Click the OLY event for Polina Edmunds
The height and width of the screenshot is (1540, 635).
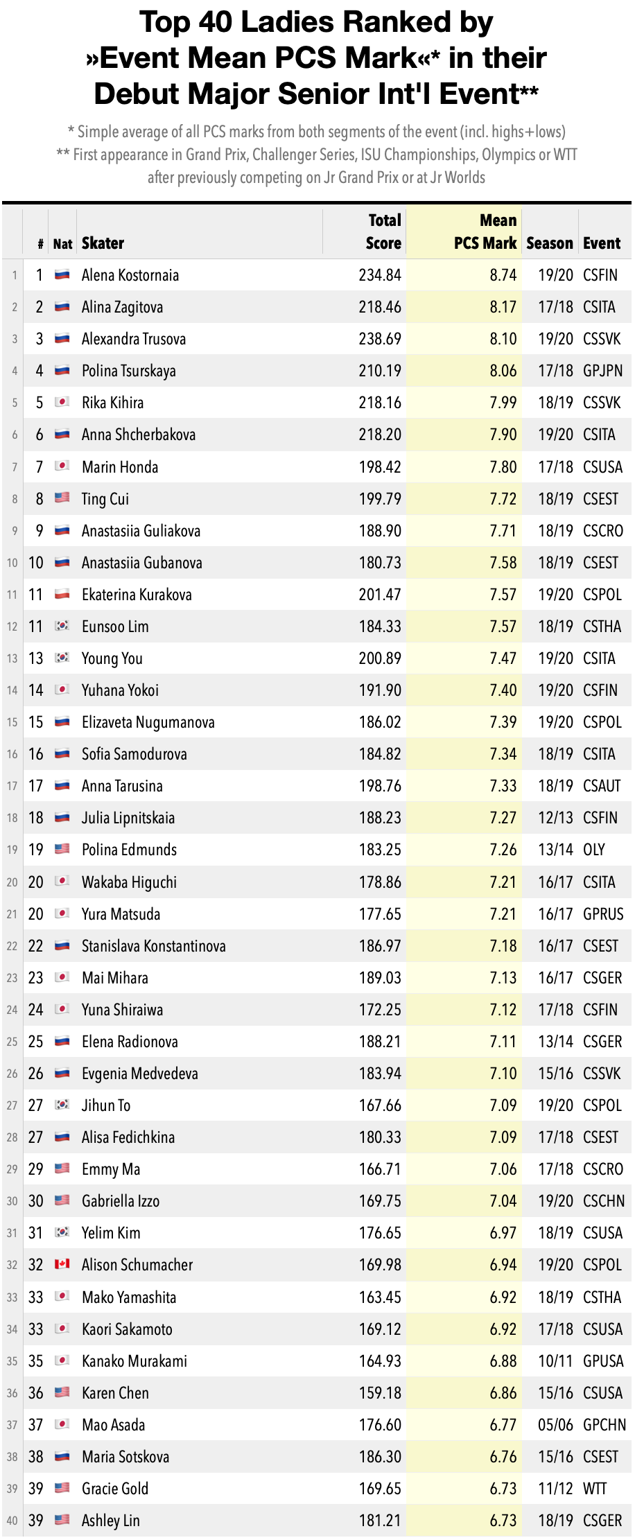pyautogui.click(x=594, y=850)
